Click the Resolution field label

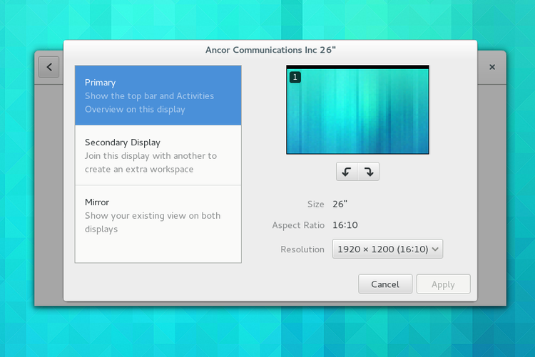tap(302, 249)
